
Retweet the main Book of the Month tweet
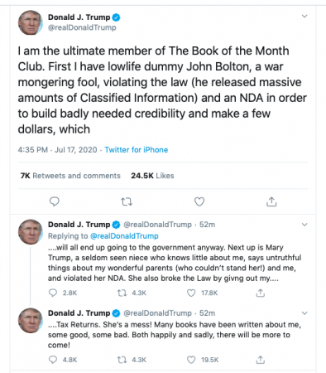point(127,202)
